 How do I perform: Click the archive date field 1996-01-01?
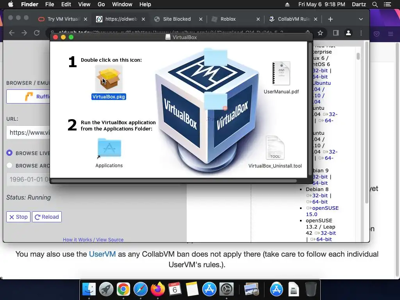click(28, 179)
